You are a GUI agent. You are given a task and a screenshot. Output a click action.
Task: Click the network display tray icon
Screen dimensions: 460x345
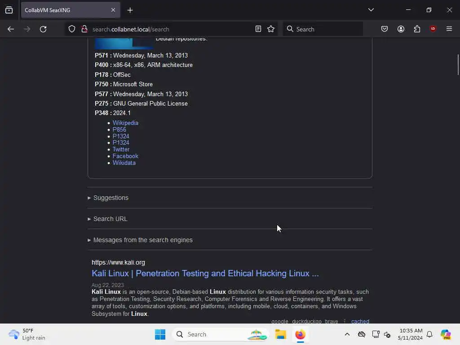pyautogui.click(x=375, y=334)
